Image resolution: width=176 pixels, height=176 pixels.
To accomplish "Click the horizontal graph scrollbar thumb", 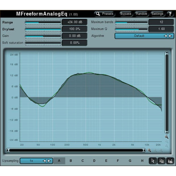I will point(76,150).
